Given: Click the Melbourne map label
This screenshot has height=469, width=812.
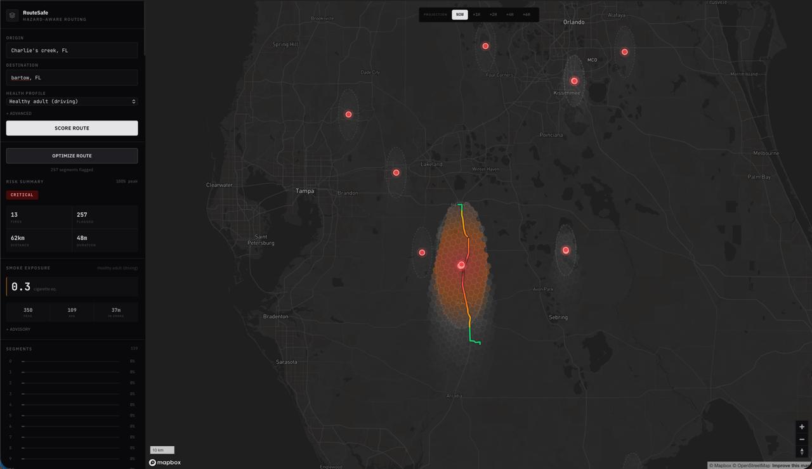Looking at the screenshot, I should 766,153.
